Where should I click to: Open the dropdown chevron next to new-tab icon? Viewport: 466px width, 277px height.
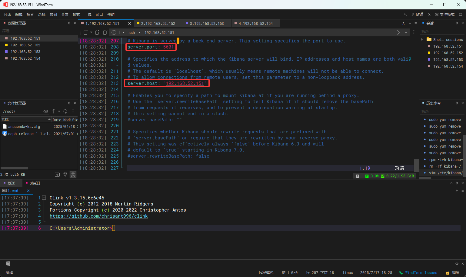[x=91, y=32]
